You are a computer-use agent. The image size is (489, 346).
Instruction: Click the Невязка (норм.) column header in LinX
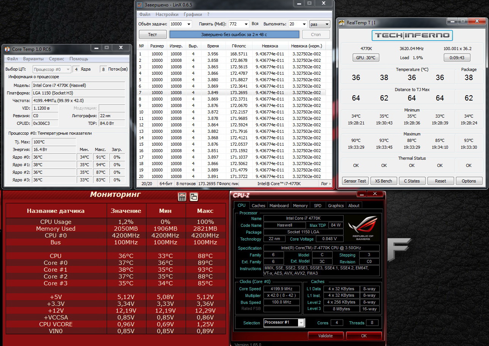click(306, 46)
